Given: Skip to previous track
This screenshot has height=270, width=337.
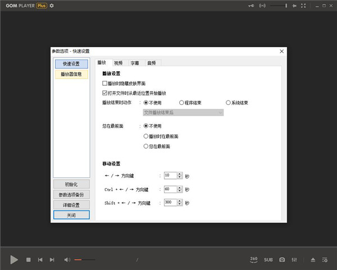Looking at the screenshot, I should [40, 260].
